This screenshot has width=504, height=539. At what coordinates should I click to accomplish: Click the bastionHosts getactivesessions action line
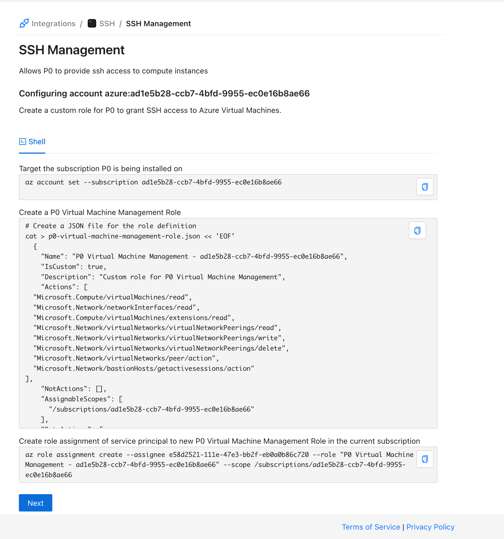pyautogui.click(x=143, y=368)
